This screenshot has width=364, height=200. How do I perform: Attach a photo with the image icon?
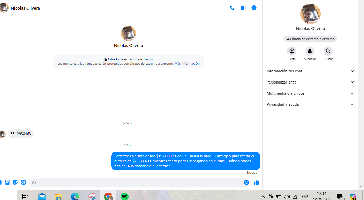pyautogui.click(x=7, y=182)
